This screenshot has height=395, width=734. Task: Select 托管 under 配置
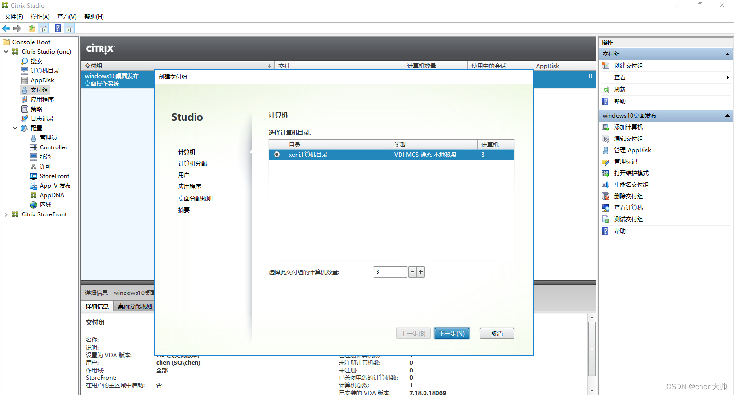pos(45,157)
